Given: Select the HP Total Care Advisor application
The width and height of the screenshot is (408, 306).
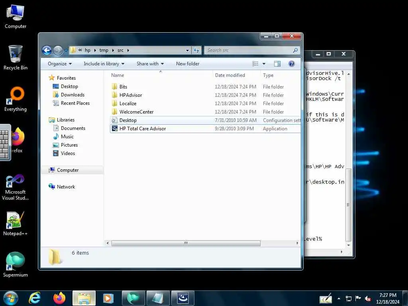Looking at the screenshot, I should click(x=143, y=129).
